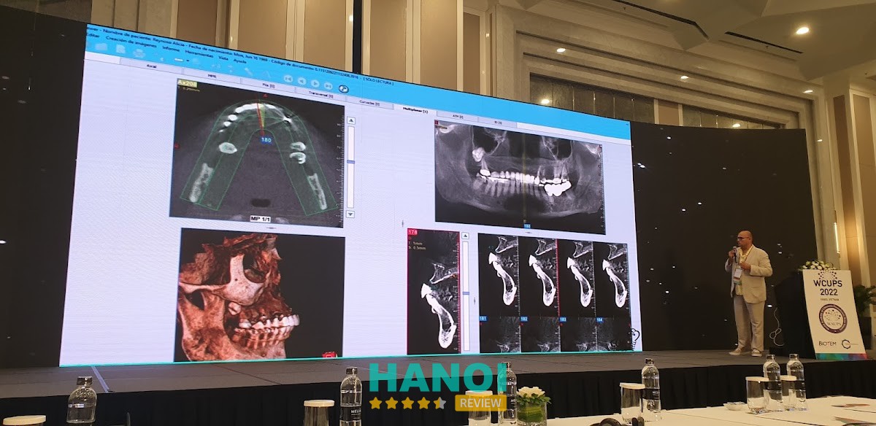Select the third cross-section slice in the row

tap(576, 277)
